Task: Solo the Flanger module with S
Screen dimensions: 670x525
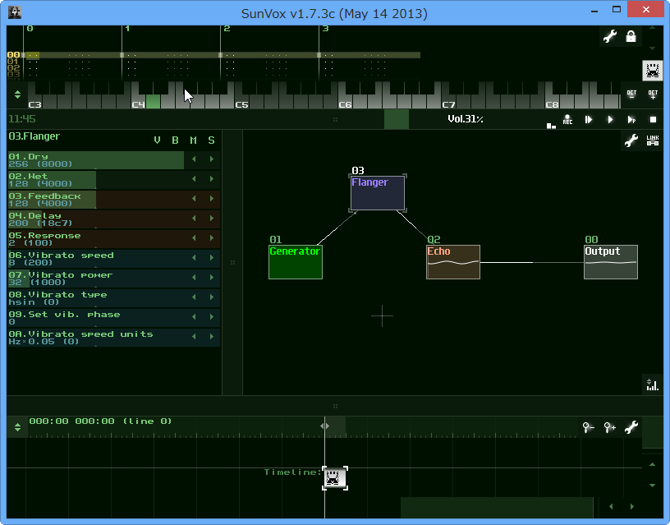Action: pos(211,140)
